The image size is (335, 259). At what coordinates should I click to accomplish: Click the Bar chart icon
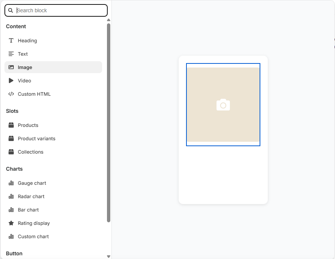[12, 210]
